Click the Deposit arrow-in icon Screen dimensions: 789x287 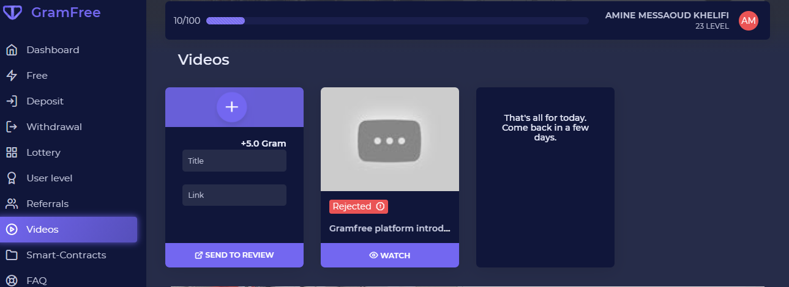pyautogui.click(x=12, y=101)
